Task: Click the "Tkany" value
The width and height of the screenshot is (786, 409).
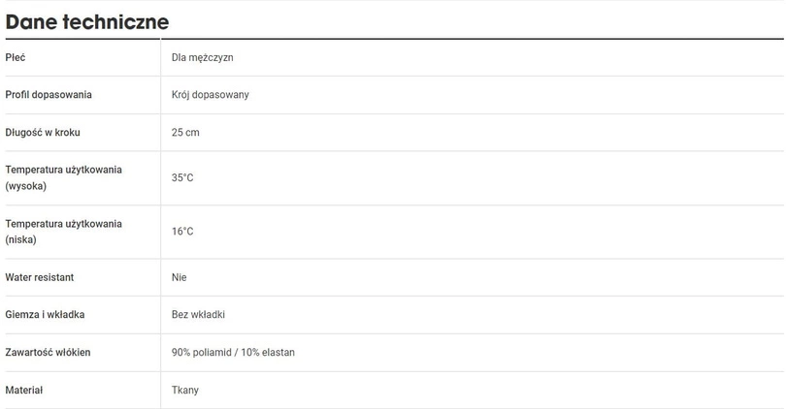Action: coord(185,390)
